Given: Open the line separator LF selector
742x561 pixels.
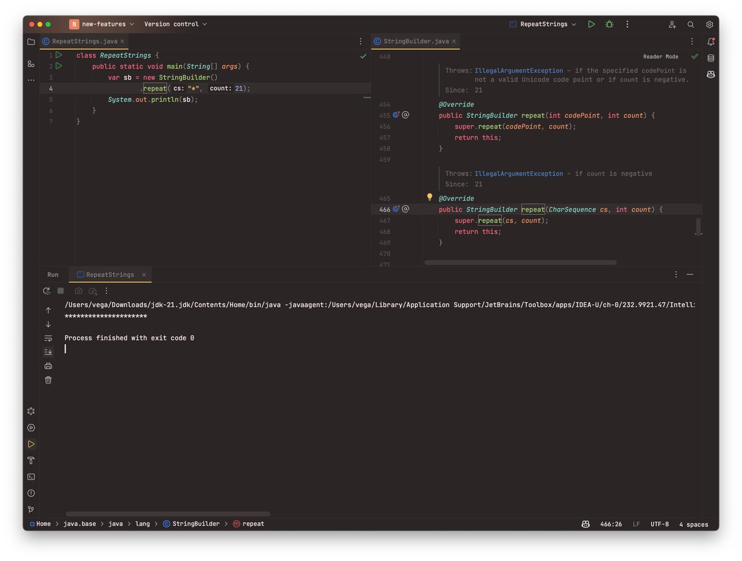Looking at the screenshot, I should tap(636, 524).
